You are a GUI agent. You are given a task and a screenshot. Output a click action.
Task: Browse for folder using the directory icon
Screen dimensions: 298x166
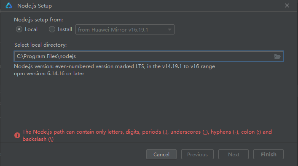click(x=277, y=56)
